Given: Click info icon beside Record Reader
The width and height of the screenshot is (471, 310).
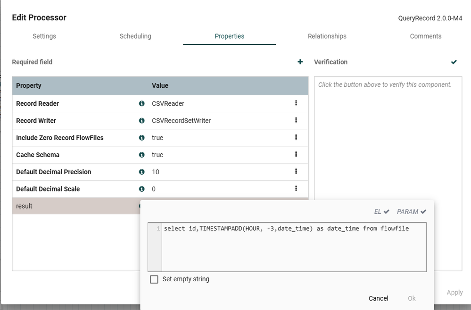Looking at the screenshot, I should point(141,103).
